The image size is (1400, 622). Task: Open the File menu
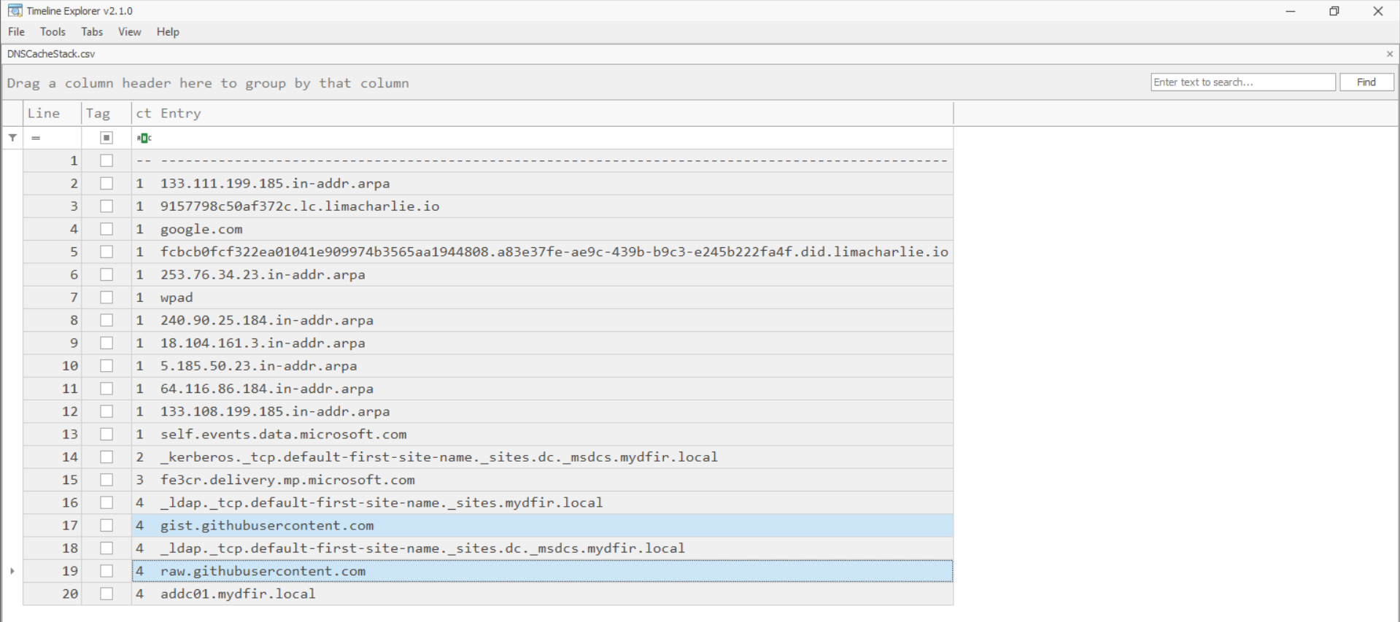pyautogui.click(x=16, y=32)
